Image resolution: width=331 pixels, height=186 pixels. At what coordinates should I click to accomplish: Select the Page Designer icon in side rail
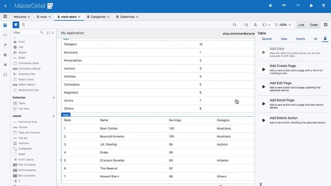tap(5, 25)
